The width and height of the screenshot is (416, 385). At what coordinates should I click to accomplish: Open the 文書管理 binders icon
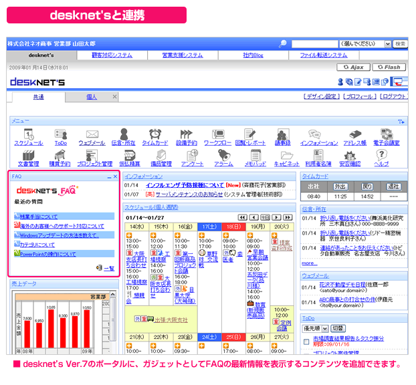coord(28,155)
